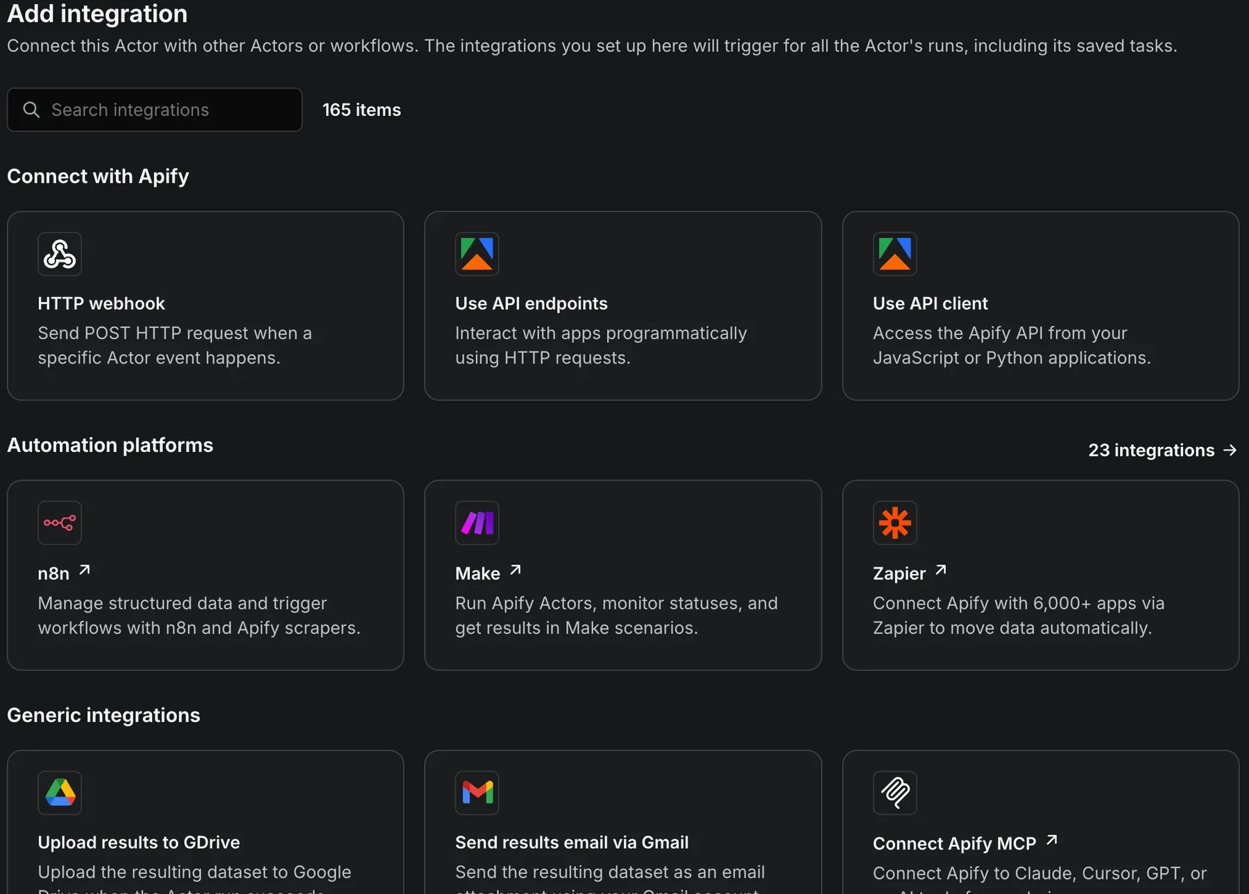The width and height of the screenshot is (1249, 894).
Task: Click external link arrow next to Zapier
Action: coord(941,570)
